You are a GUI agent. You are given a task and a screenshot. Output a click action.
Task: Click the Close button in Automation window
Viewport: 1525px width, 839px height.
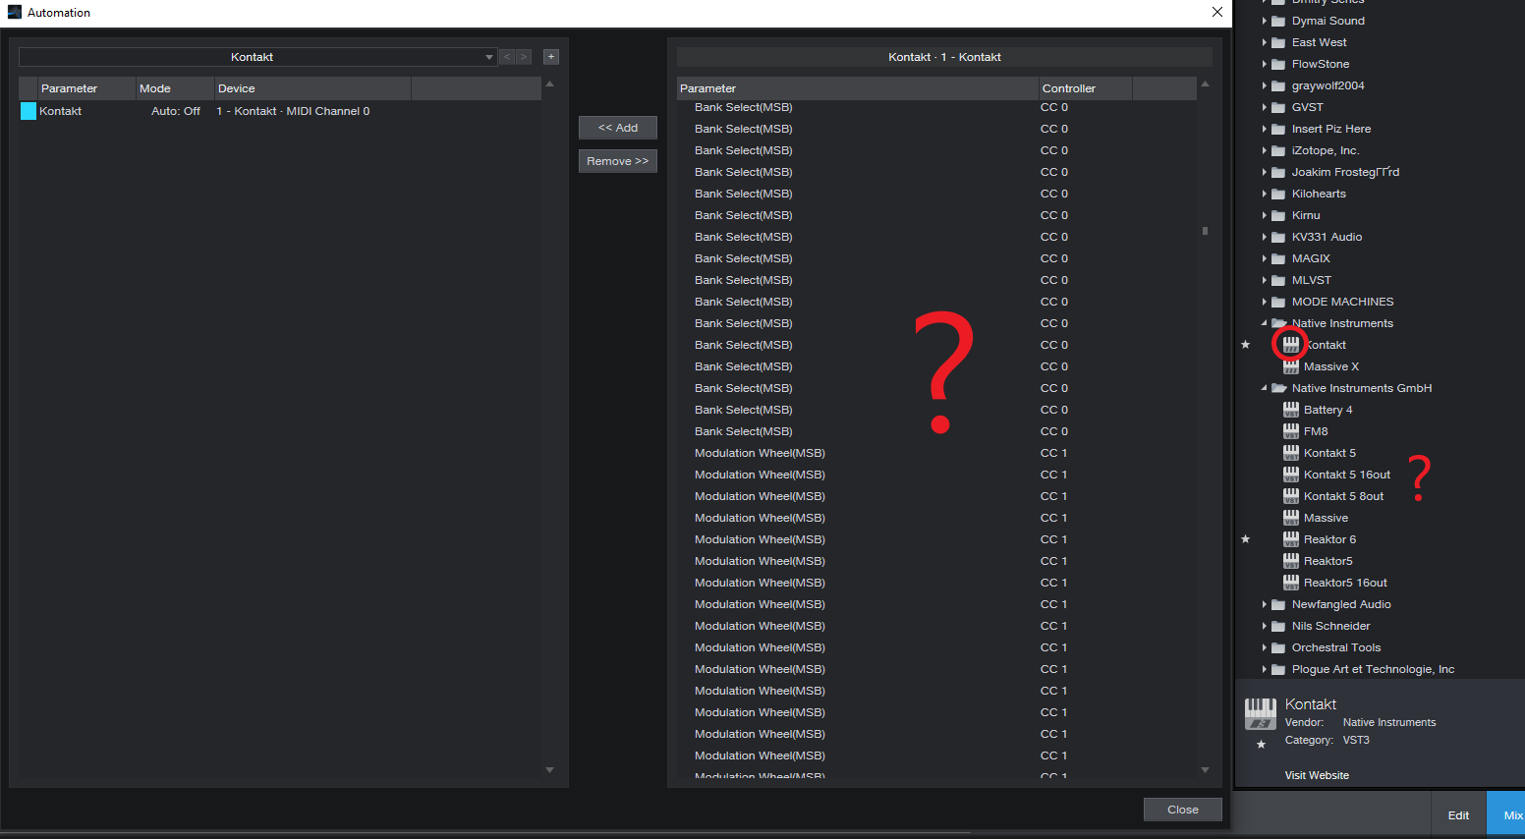[x=1183, y=810]
